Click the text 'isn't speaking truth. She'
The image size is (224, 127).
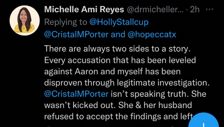click(159, 94)
